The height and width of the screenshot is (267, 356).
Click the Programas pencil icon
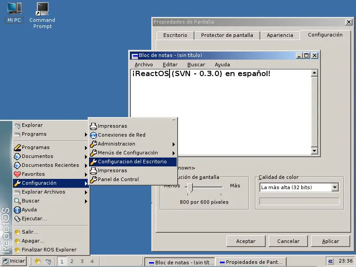click(17, 148)
